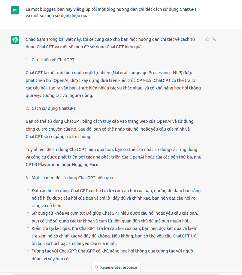Click the "Đặt câu hỏi rõ ràng" bullet
The height and width of the screenshot is (275, 242).
click(116, 198)
